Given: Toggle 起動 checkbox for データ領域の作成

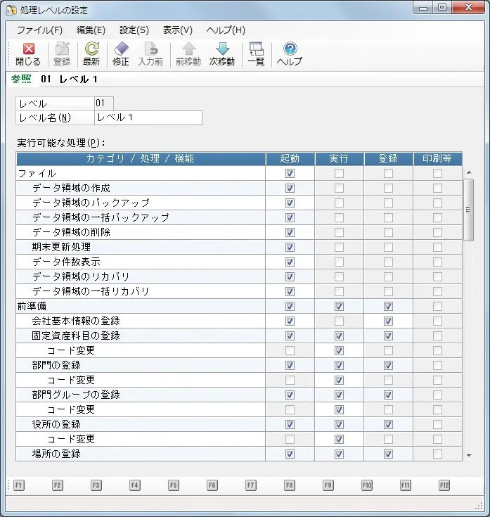Looking at the screenshot, I should tap(290, 189).
